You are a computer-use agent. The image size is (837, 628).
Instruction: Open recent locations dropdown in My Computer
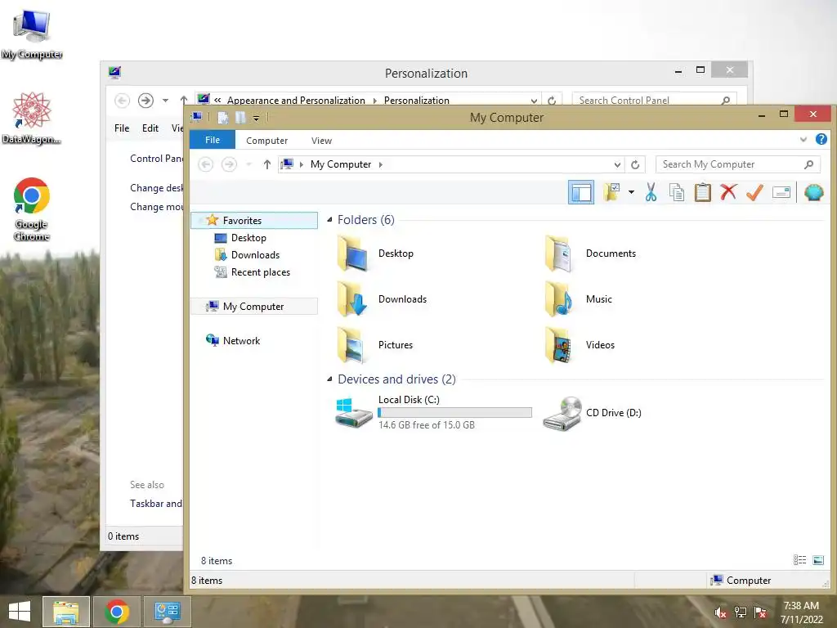[x=248, y=164]
